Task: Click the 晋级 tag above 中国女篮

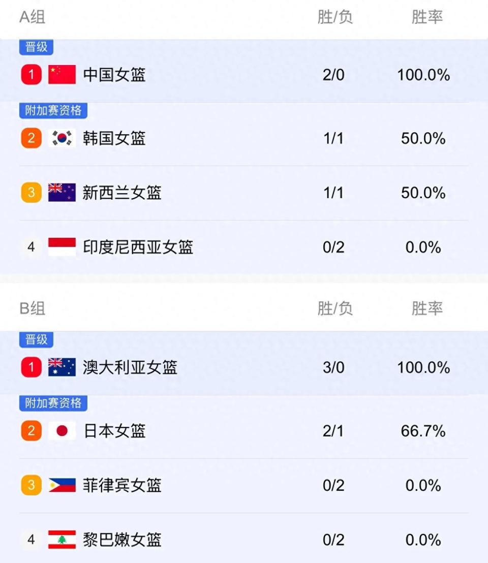Action: pos(36,47)
